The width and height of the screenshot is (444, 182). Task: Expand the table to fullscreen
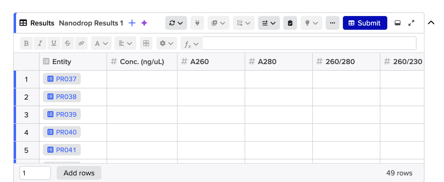[412, 23]
